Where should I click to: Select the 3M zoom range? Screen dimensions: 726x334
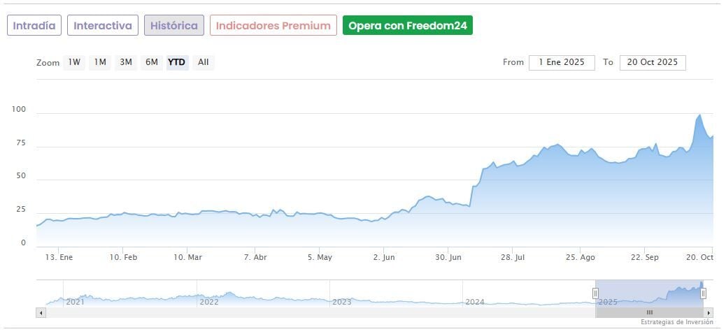(x=126, y=62)
